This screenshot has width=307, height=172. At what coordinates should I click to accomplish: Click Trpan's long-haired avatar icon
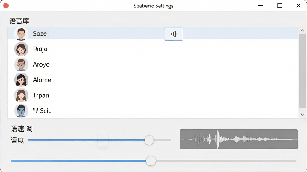21,95
